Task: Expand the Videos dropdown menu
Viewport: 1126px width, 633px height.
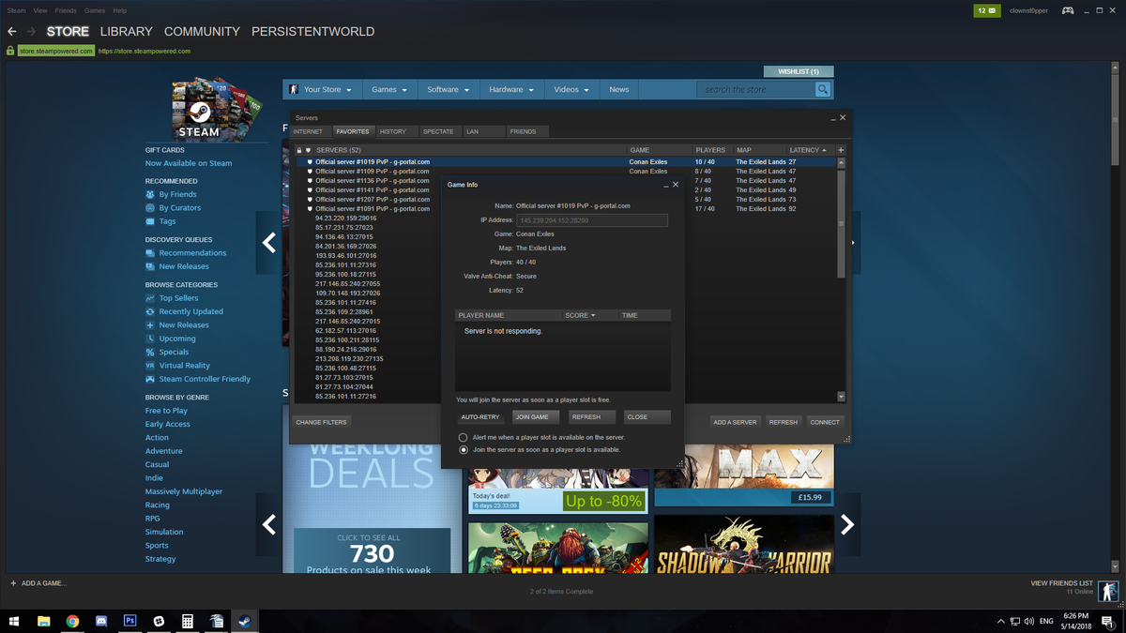Action: [571, 89]
